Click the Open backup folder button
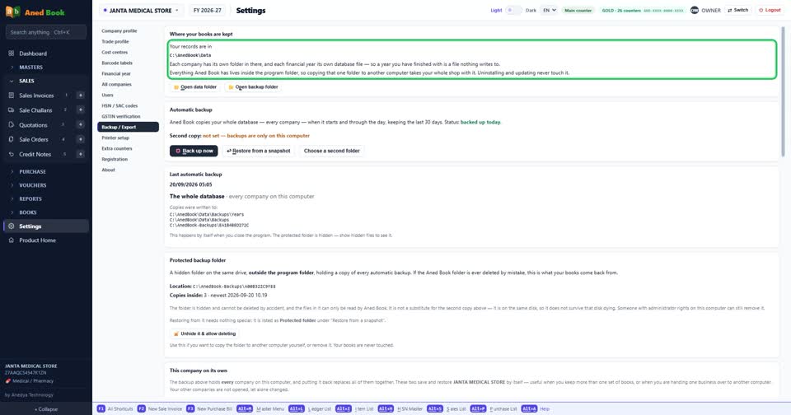 pos(253,87)
